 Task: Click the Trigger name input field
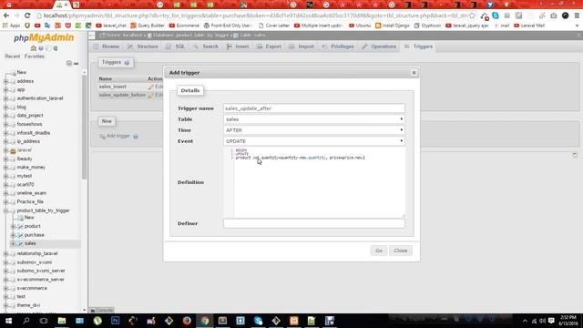[313, 108]
